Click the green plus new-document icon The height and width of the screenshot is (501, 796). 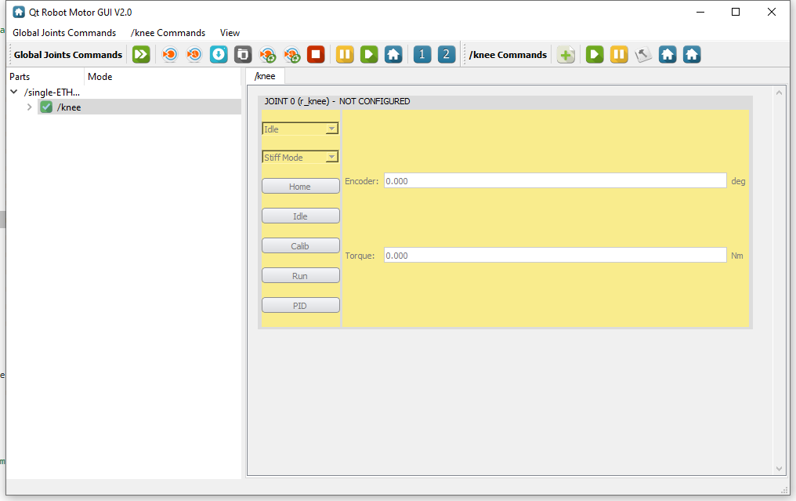(566, 54)
